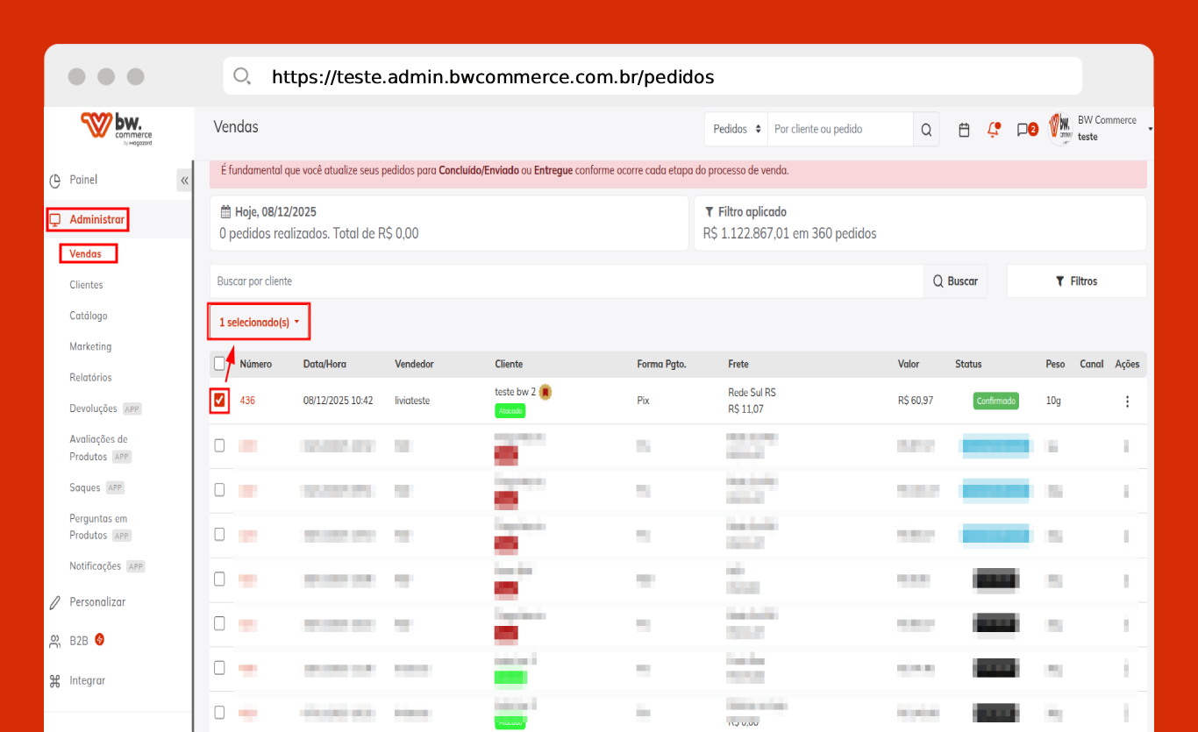Click the badge icon beside teste bw 2

coord(545,392)
